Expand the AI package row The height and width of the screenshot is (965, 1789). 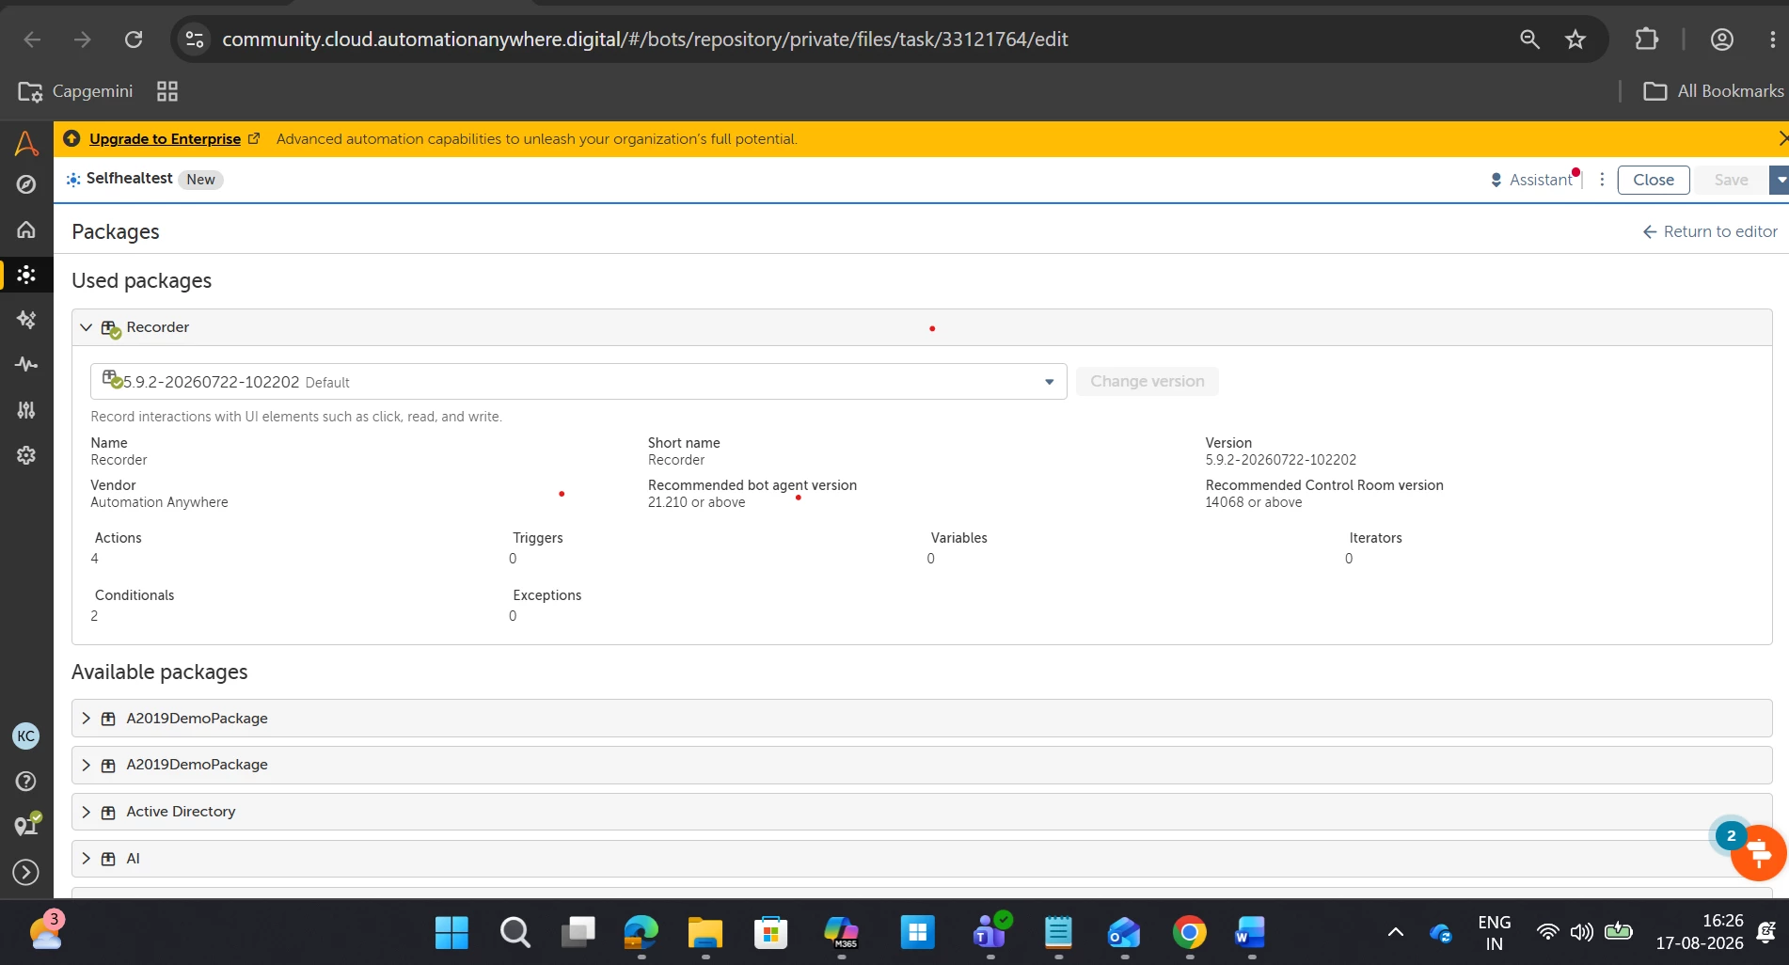pos(87,859)
